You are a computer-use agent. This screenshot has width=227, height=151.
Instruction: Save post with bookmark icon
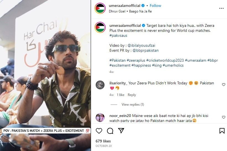click(222, 131)
